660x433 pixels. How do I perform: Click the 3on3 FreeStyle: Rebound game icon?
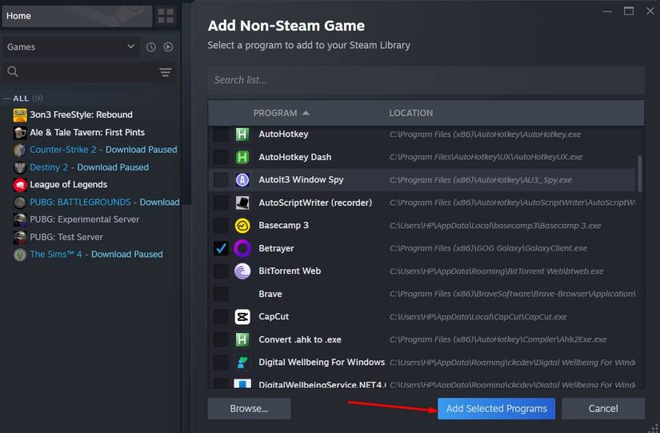20,115
